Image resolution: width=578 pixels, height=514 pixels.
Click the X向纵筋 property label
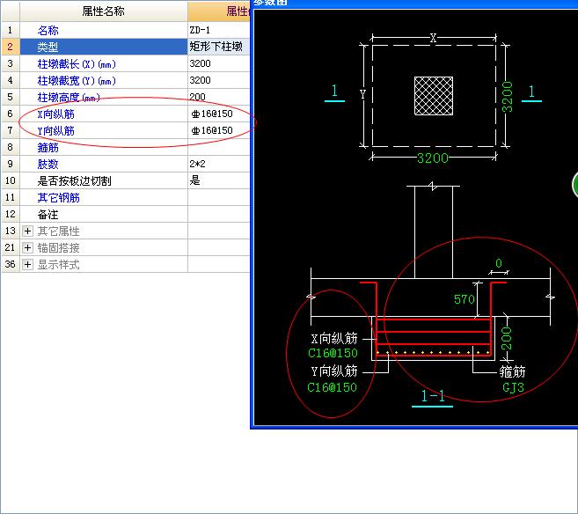[x=55, y=114]
